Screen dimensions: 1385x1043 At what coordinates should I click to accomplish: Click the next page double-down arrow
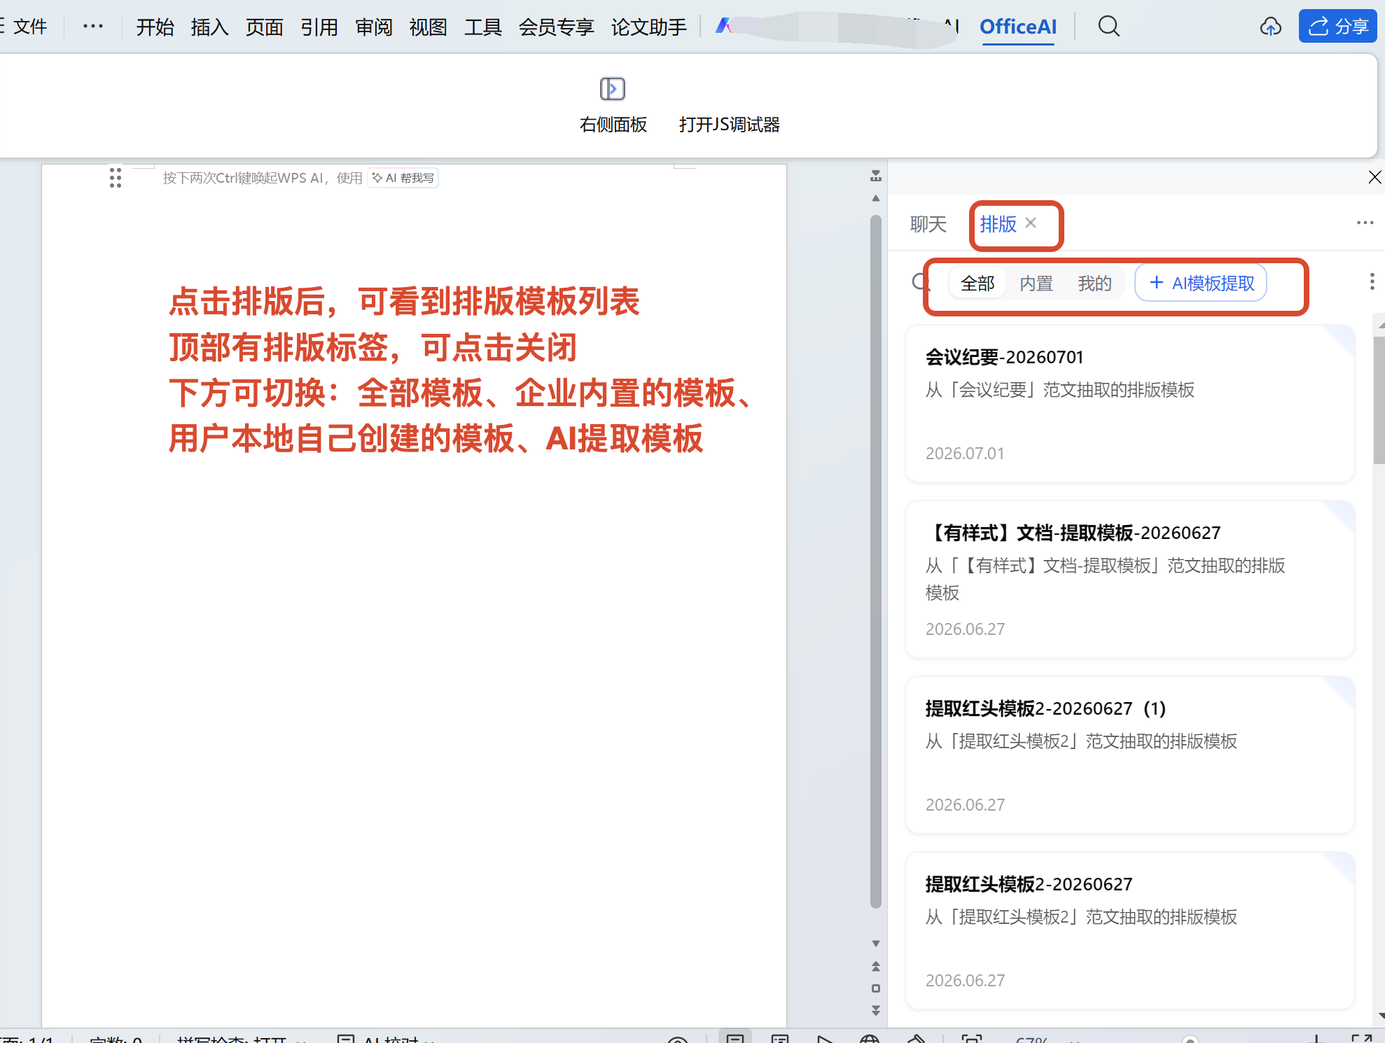pyautogui.click(x=875, y=1010)
